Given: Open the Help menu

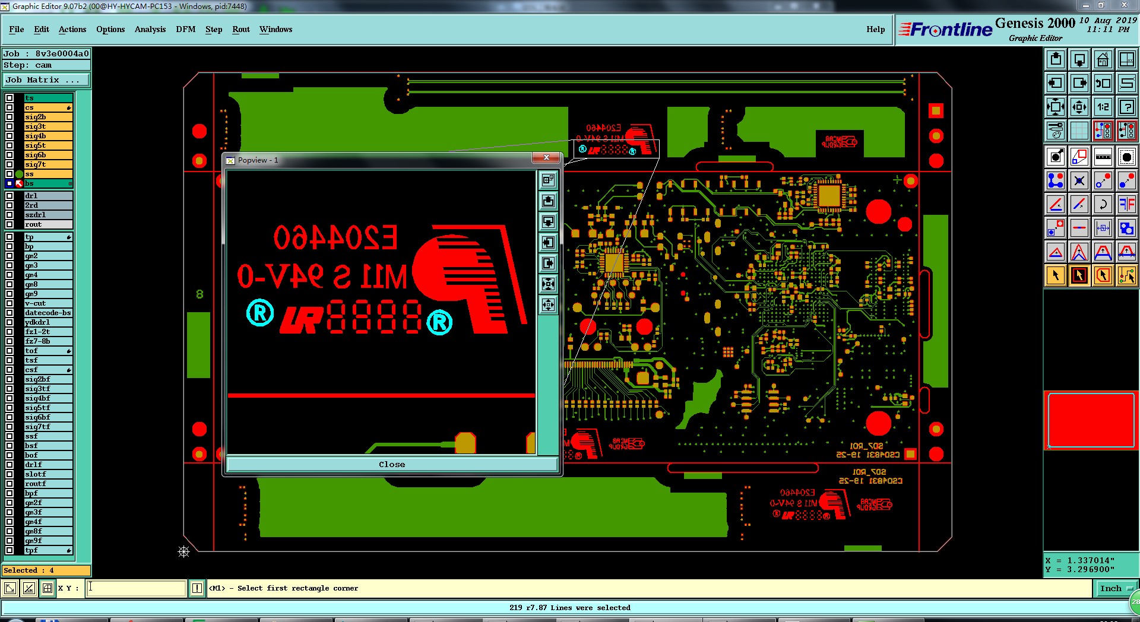Looking at the screenshot, I should tap(875, 29).
